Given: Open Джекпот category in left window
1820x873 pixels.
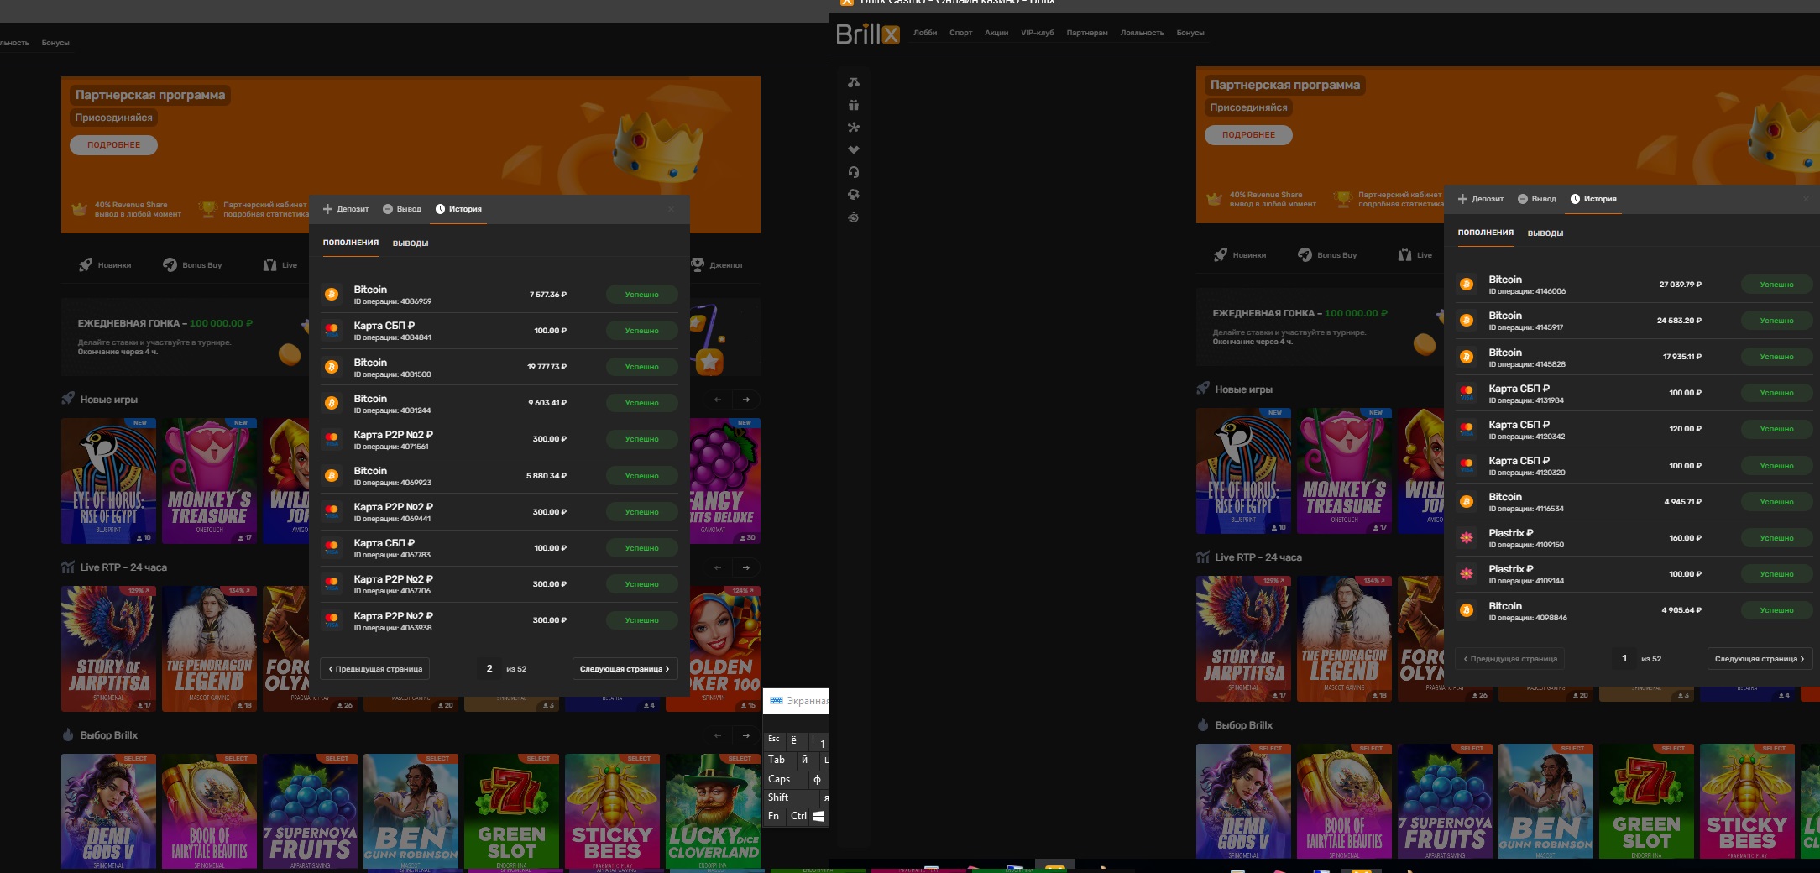Looking at the screenshot, I should (717, 265).
